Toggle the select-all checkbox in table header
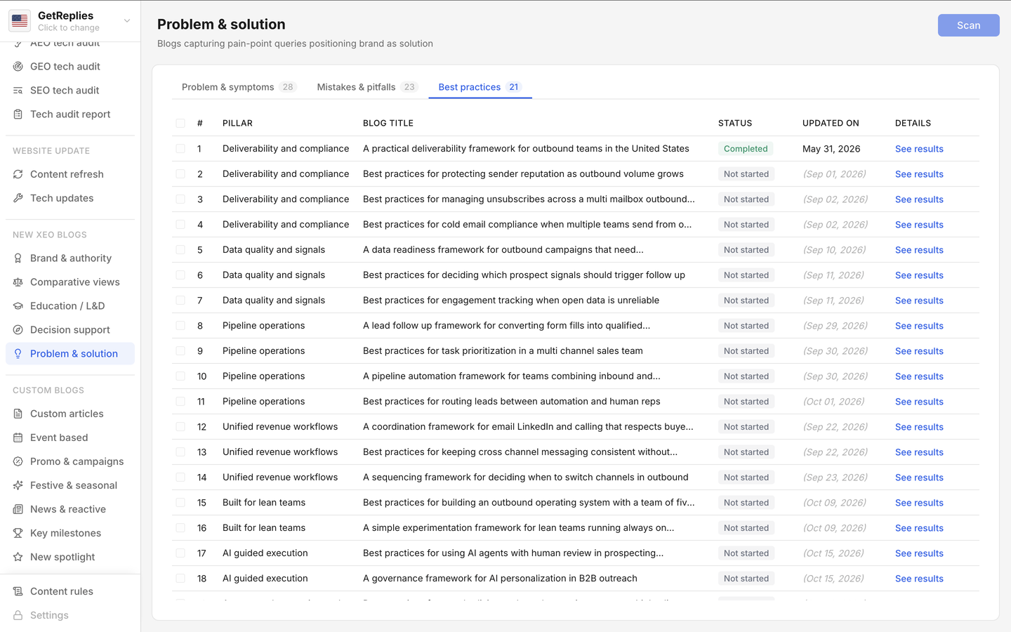 [x=180, y=124]
